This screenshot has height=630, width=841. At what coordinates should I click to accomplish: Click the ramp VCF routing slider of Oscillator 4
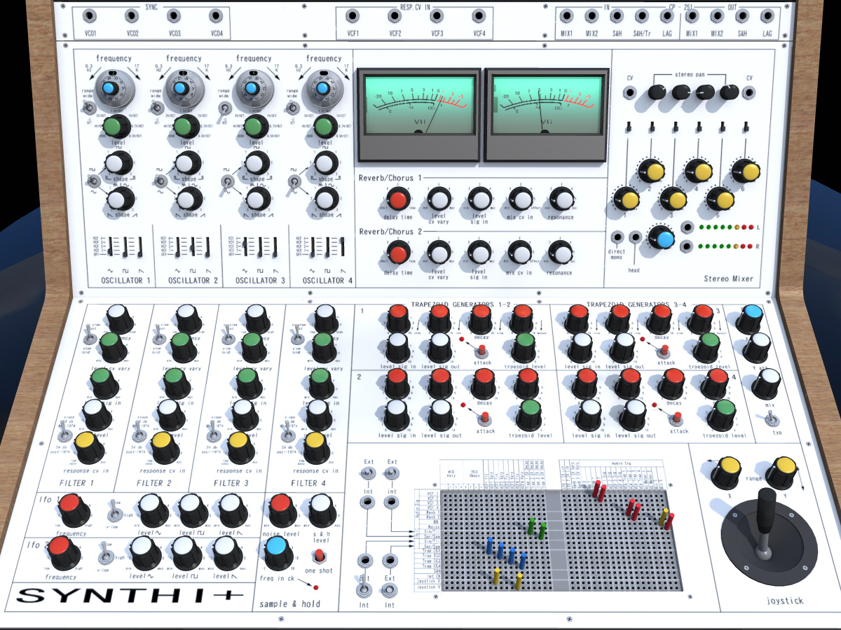[342, 247]
